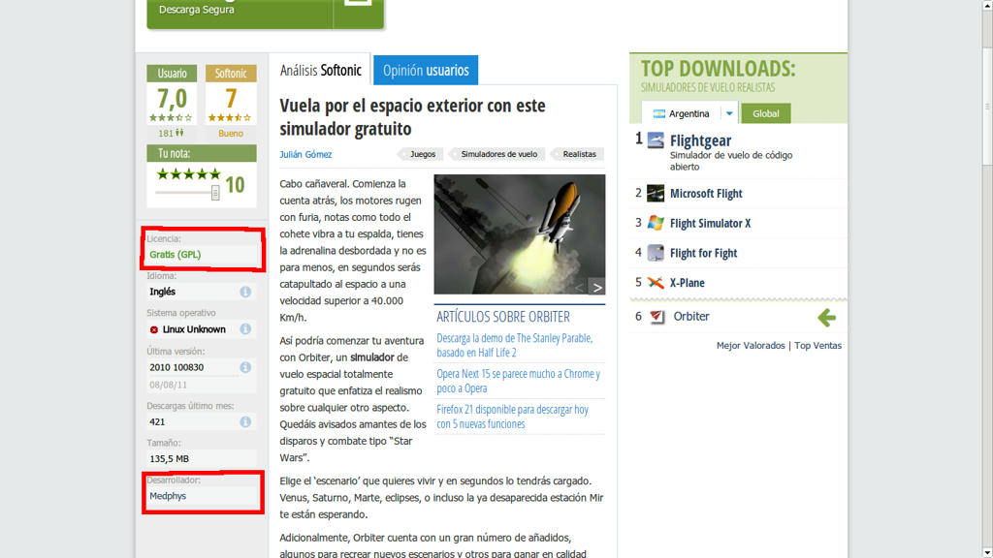
Task: Open info icon next to Linux Unknown
Action: pos(245,329)
